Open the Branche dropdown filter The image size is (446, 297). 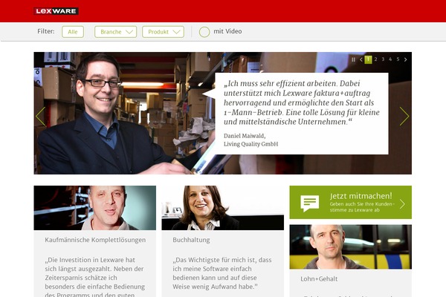tap(115, 32)
